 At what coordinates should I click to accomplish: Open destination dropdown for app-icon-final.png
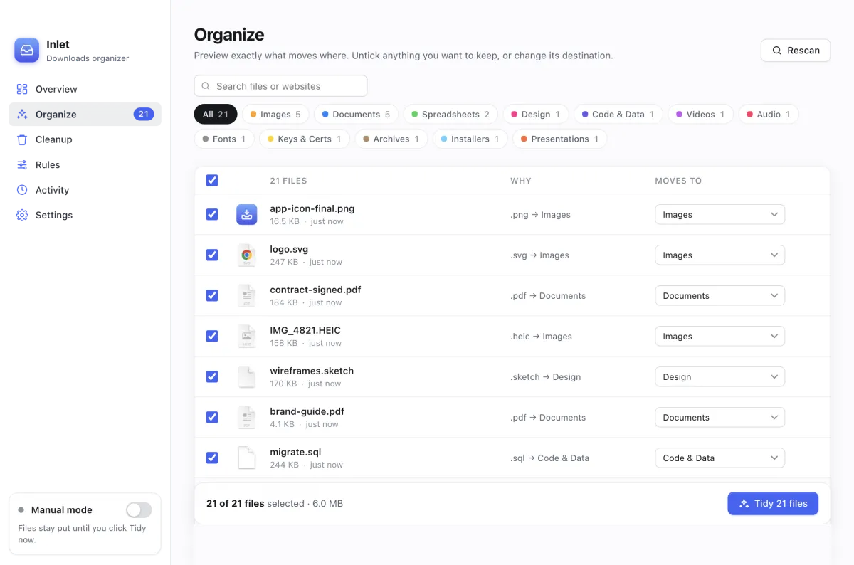click(719, 214)
